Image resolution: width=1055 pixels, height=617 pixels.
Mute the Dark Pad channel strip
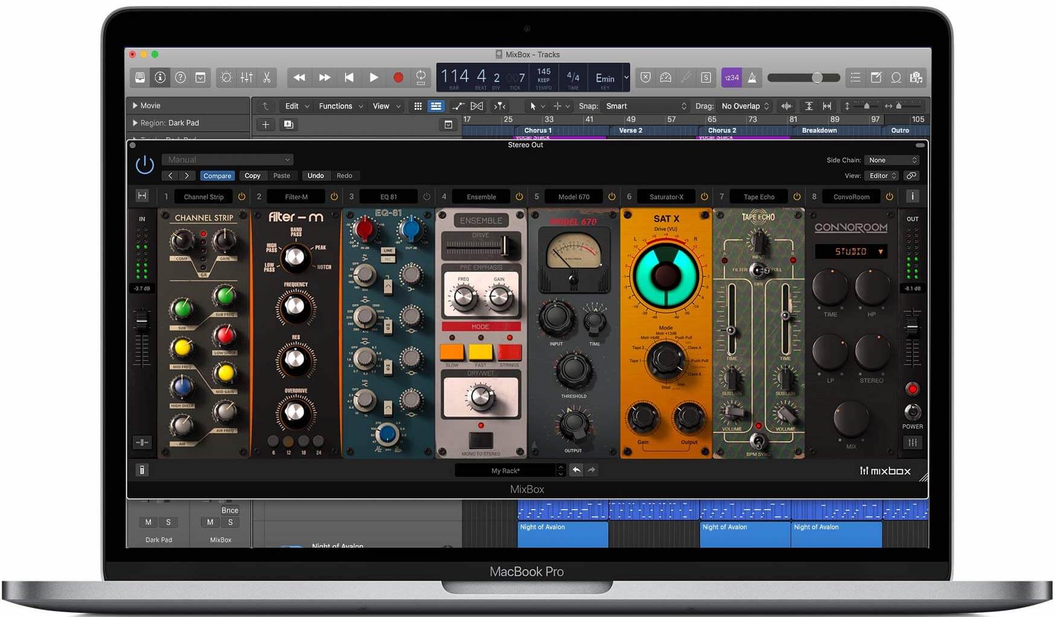click(x=148, y=522)
